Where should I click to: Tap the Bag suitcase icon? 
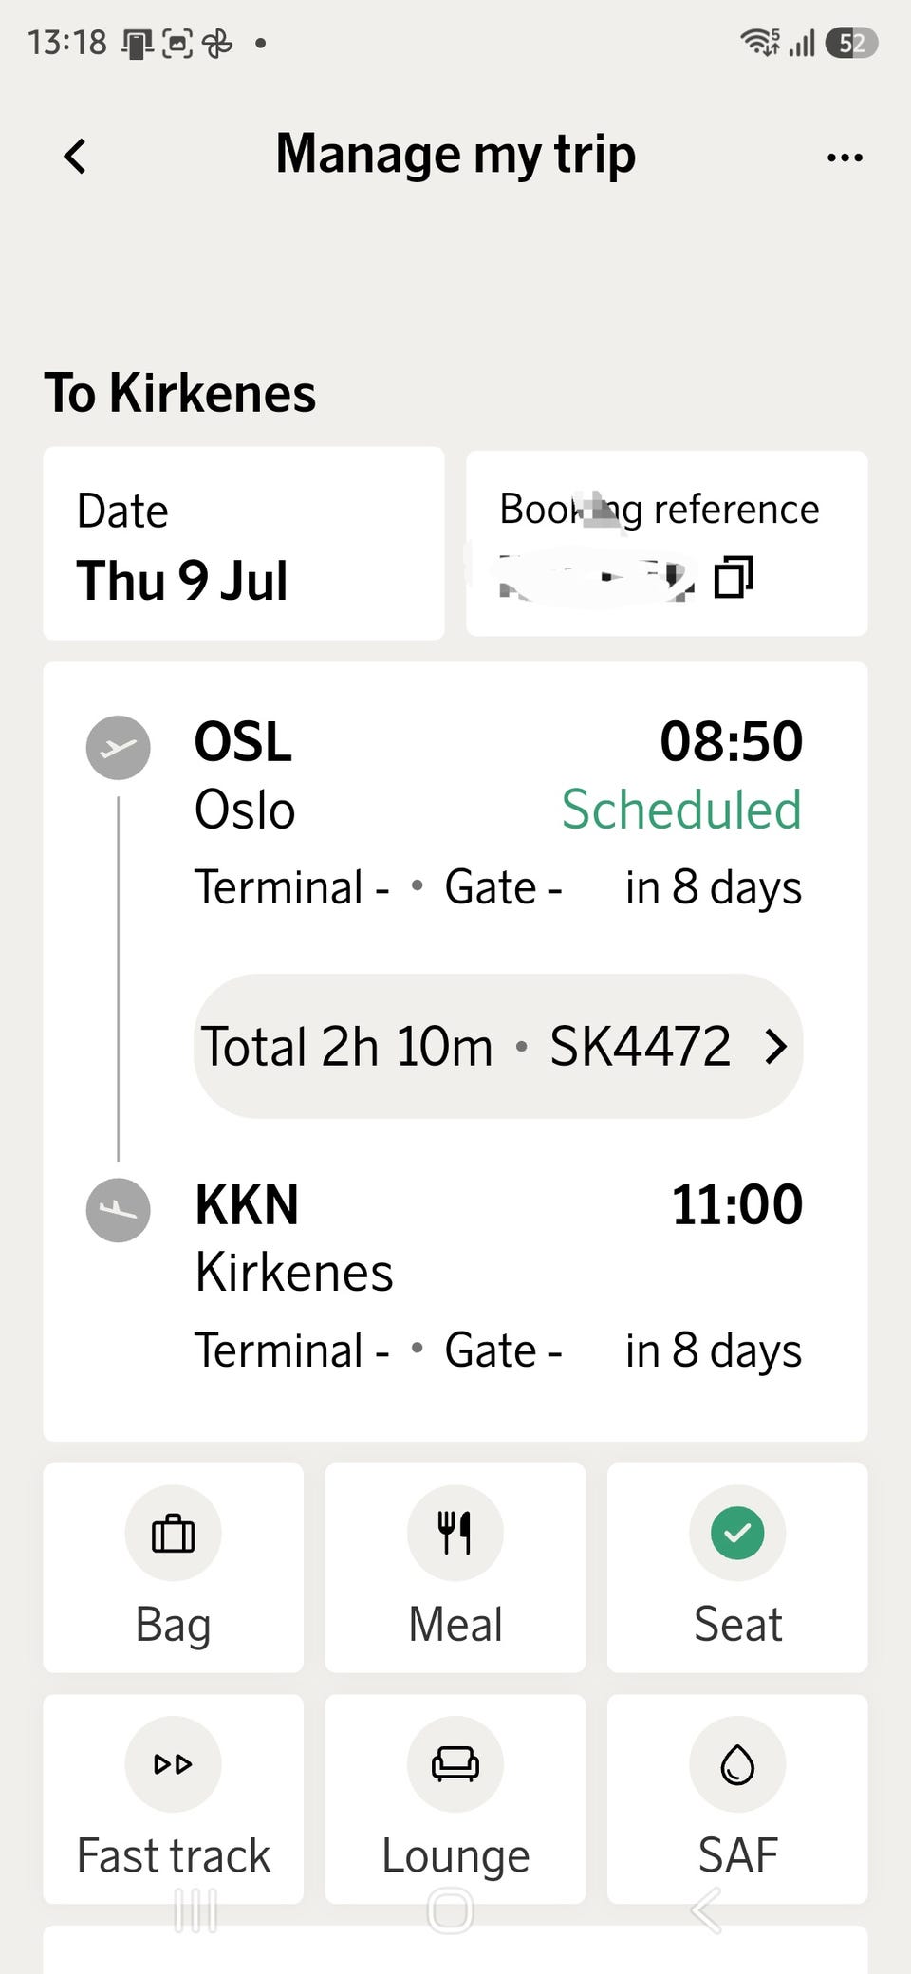pyautogui.click(x=174, y=1533)
